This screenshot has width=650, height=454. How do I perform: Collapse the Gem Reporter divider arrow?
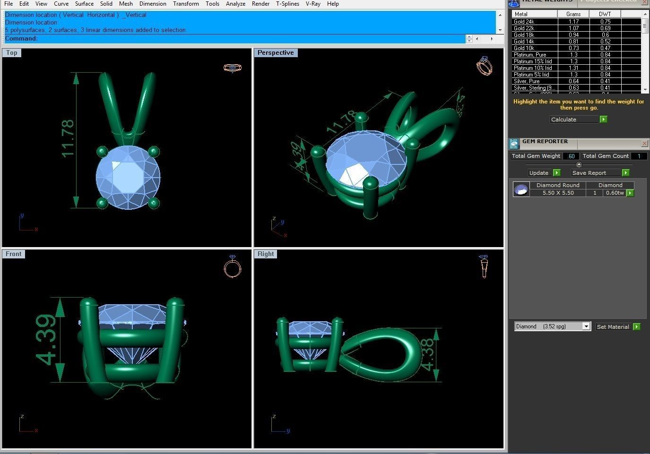(x=579, y=164)
